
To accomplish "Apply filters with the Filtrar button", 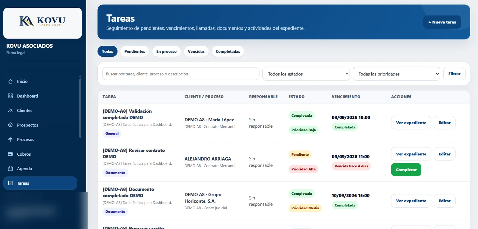I will tap(454, 74).
